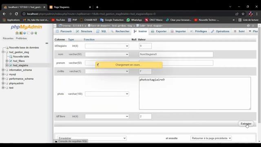261x147 pixels.
Task: Click browser address bar URL
Action: tap(91, 14)
